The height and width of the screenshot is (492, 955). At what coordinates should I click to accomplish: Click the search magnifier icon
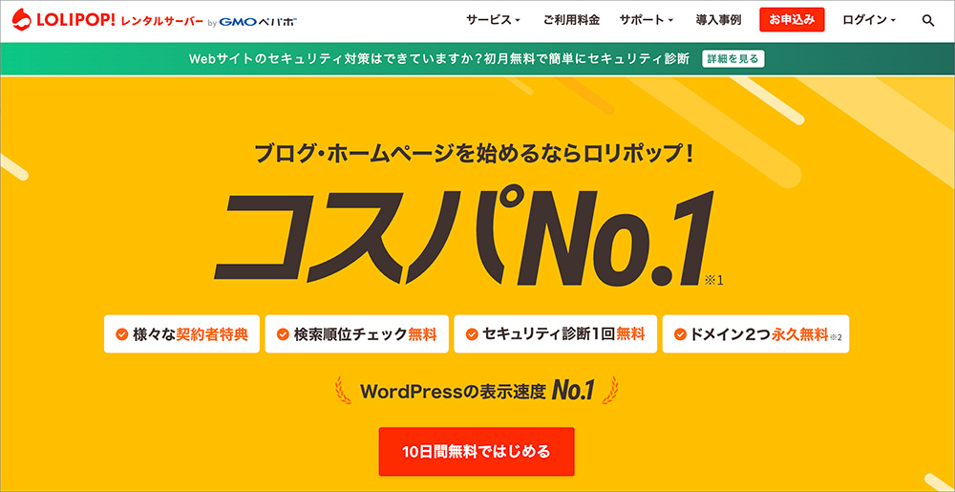pos(928,20)
